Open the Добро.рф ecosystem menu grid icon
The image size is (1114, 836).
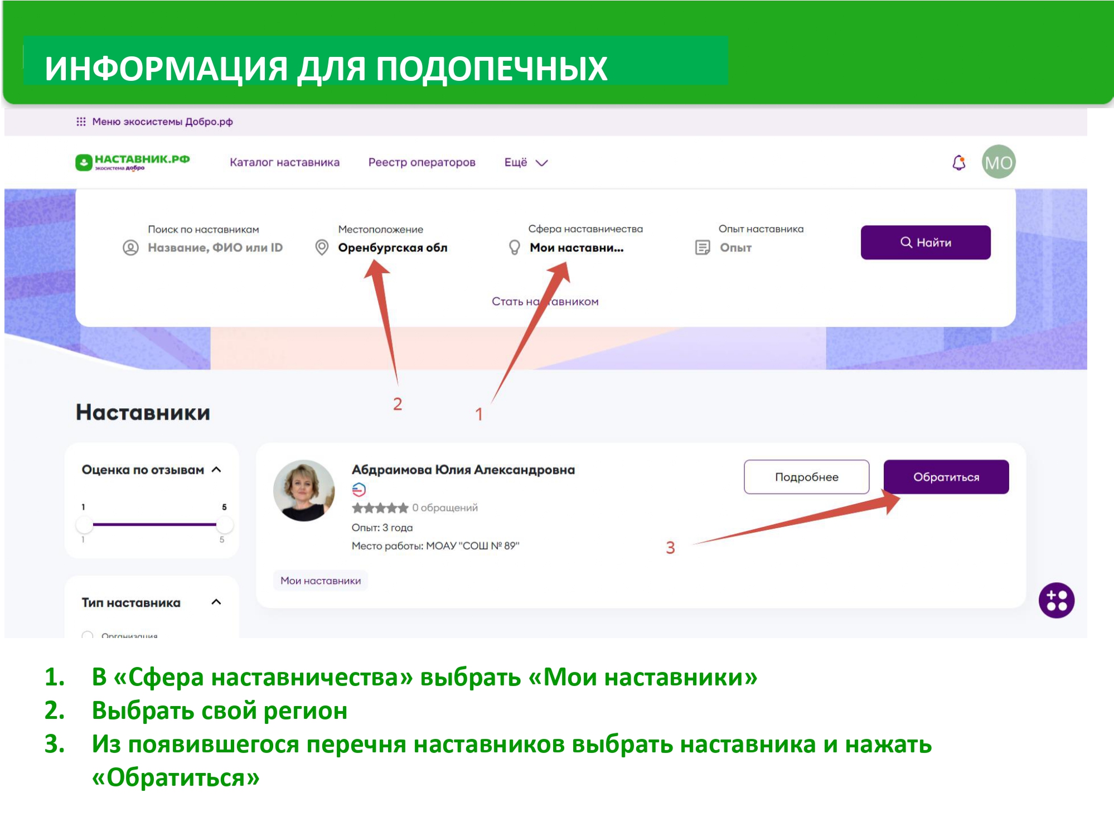[81, 122]
